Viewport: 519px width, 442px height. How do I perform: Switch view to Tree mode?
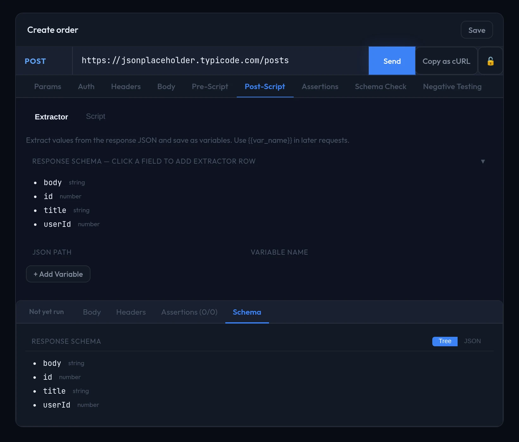click(x=445, y=341)
